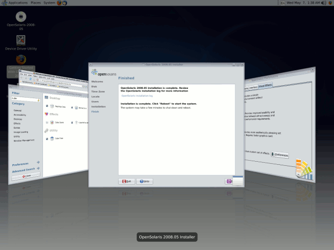This screenshot has width=334, height=250.
Task: Click 'Disk' step in installer sidebar
Action: [x=94, y=86]
